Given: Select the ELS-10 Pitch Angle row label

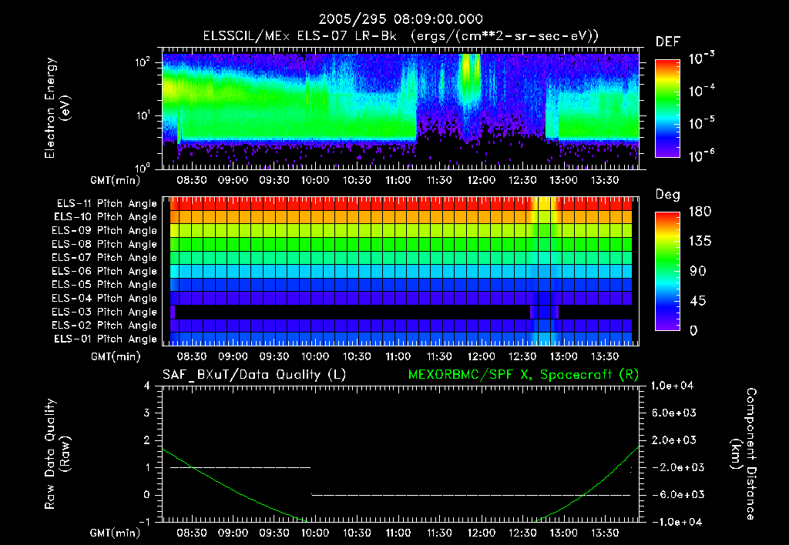Looking at the screenshot, I should coord(106,217).
